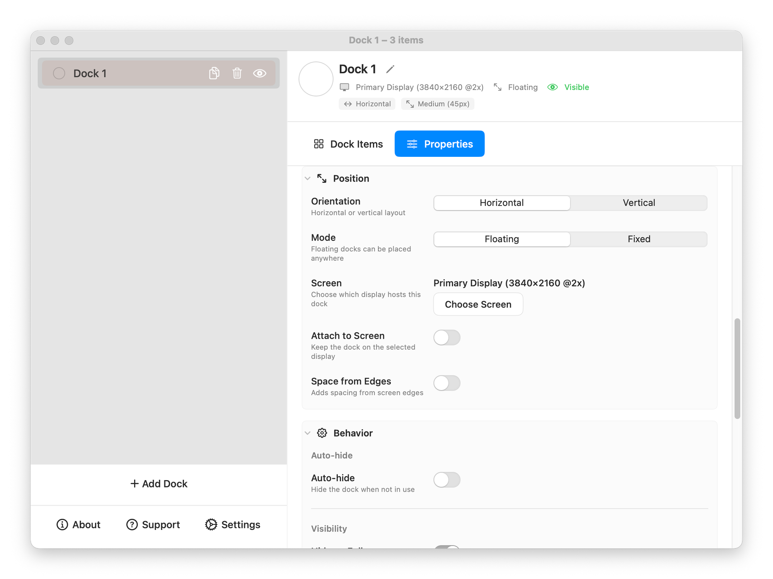Enable the Auto-hide switch

(x=447, y=480)
